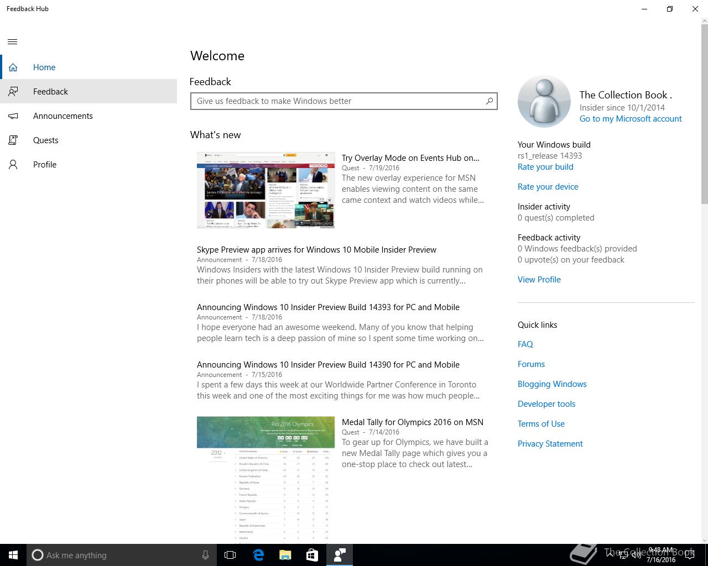Image resolution: width=708 pixels, height=566 pixels.
Task: Open Forums quick link
Action: point(531,364)
